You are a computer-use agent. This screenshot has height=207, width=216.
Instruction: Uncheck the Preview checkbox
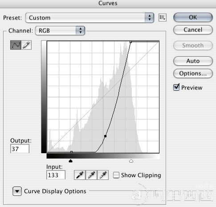176,87
